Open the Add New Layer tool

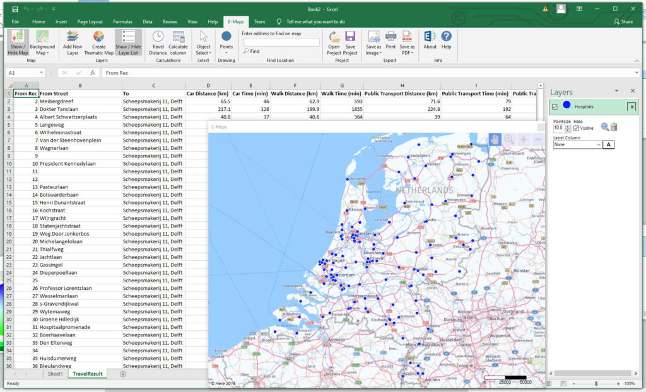(73, 42)
